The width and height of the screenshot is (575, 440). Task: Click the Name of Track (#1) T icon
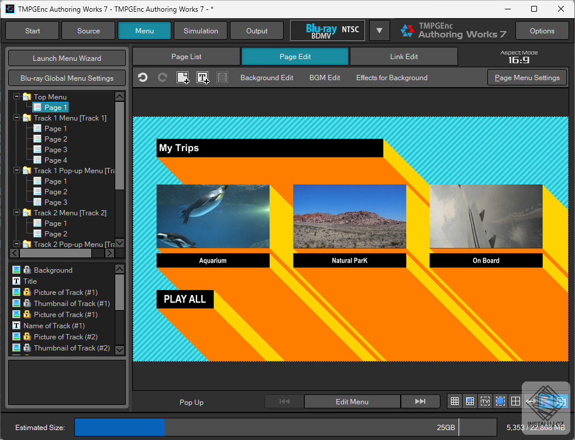coord(16,325)
